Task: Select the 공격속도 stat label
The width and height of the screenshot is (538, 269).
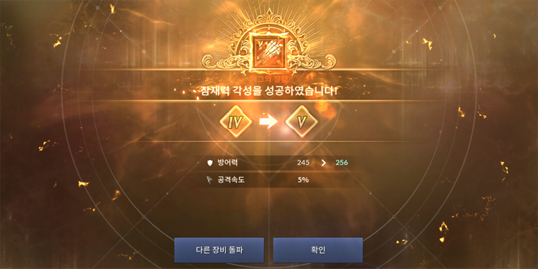Action: coord(231,180)
